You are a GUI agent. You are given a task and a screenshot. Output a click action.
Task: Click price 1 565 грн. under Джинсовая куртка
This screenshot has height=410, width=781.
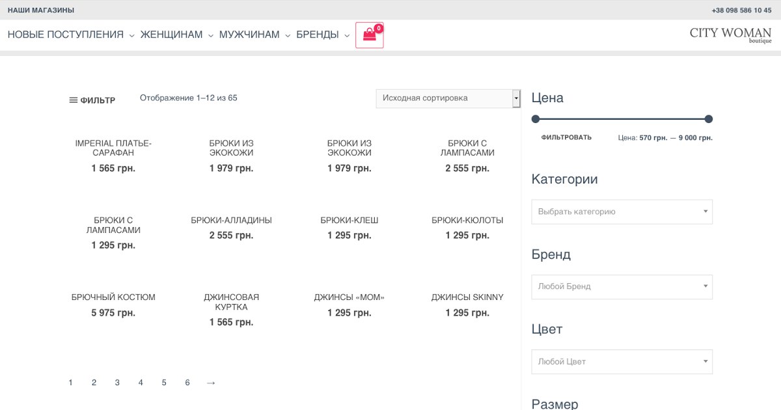click(231, 322)
